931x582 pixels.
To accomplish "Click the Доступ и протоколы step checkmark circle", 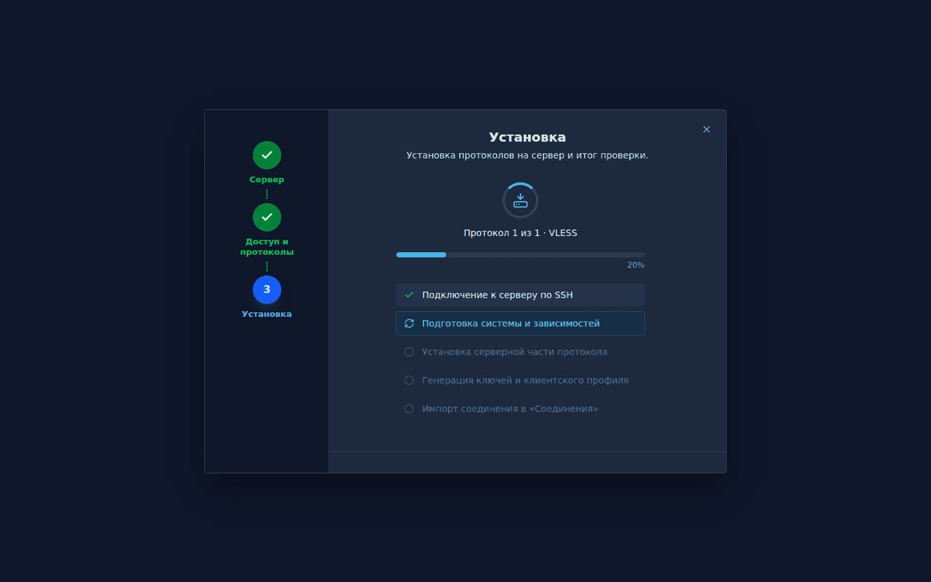I will pos(267,217).
